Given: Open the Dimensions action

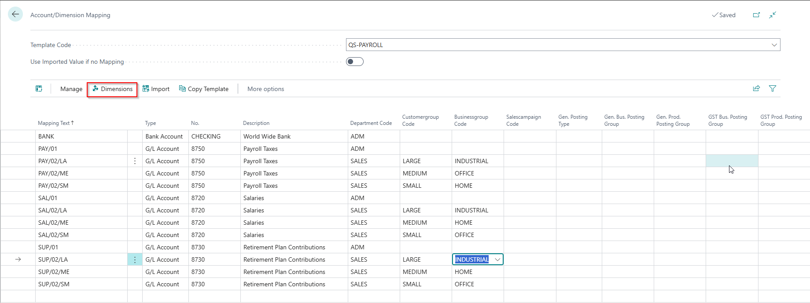Looking at the screenshot, I should [112, 89].
